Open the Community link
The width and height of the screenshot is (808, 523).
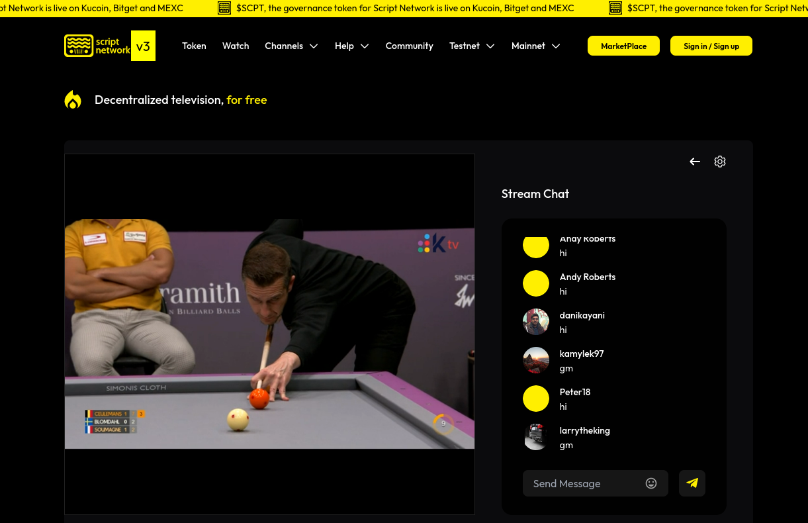pyautogui.click(x=409, y=46)
